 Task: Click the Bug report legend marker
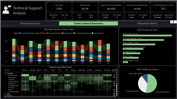(19, 33)
